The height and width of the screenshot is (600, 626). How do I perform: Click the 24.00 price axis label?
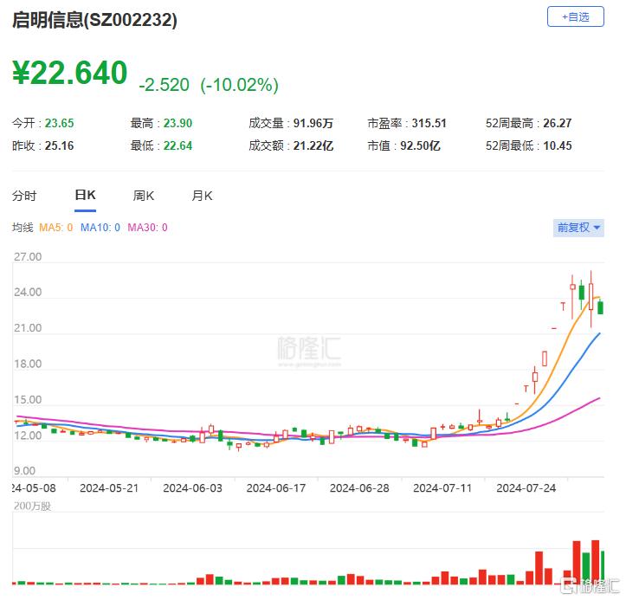28,293
